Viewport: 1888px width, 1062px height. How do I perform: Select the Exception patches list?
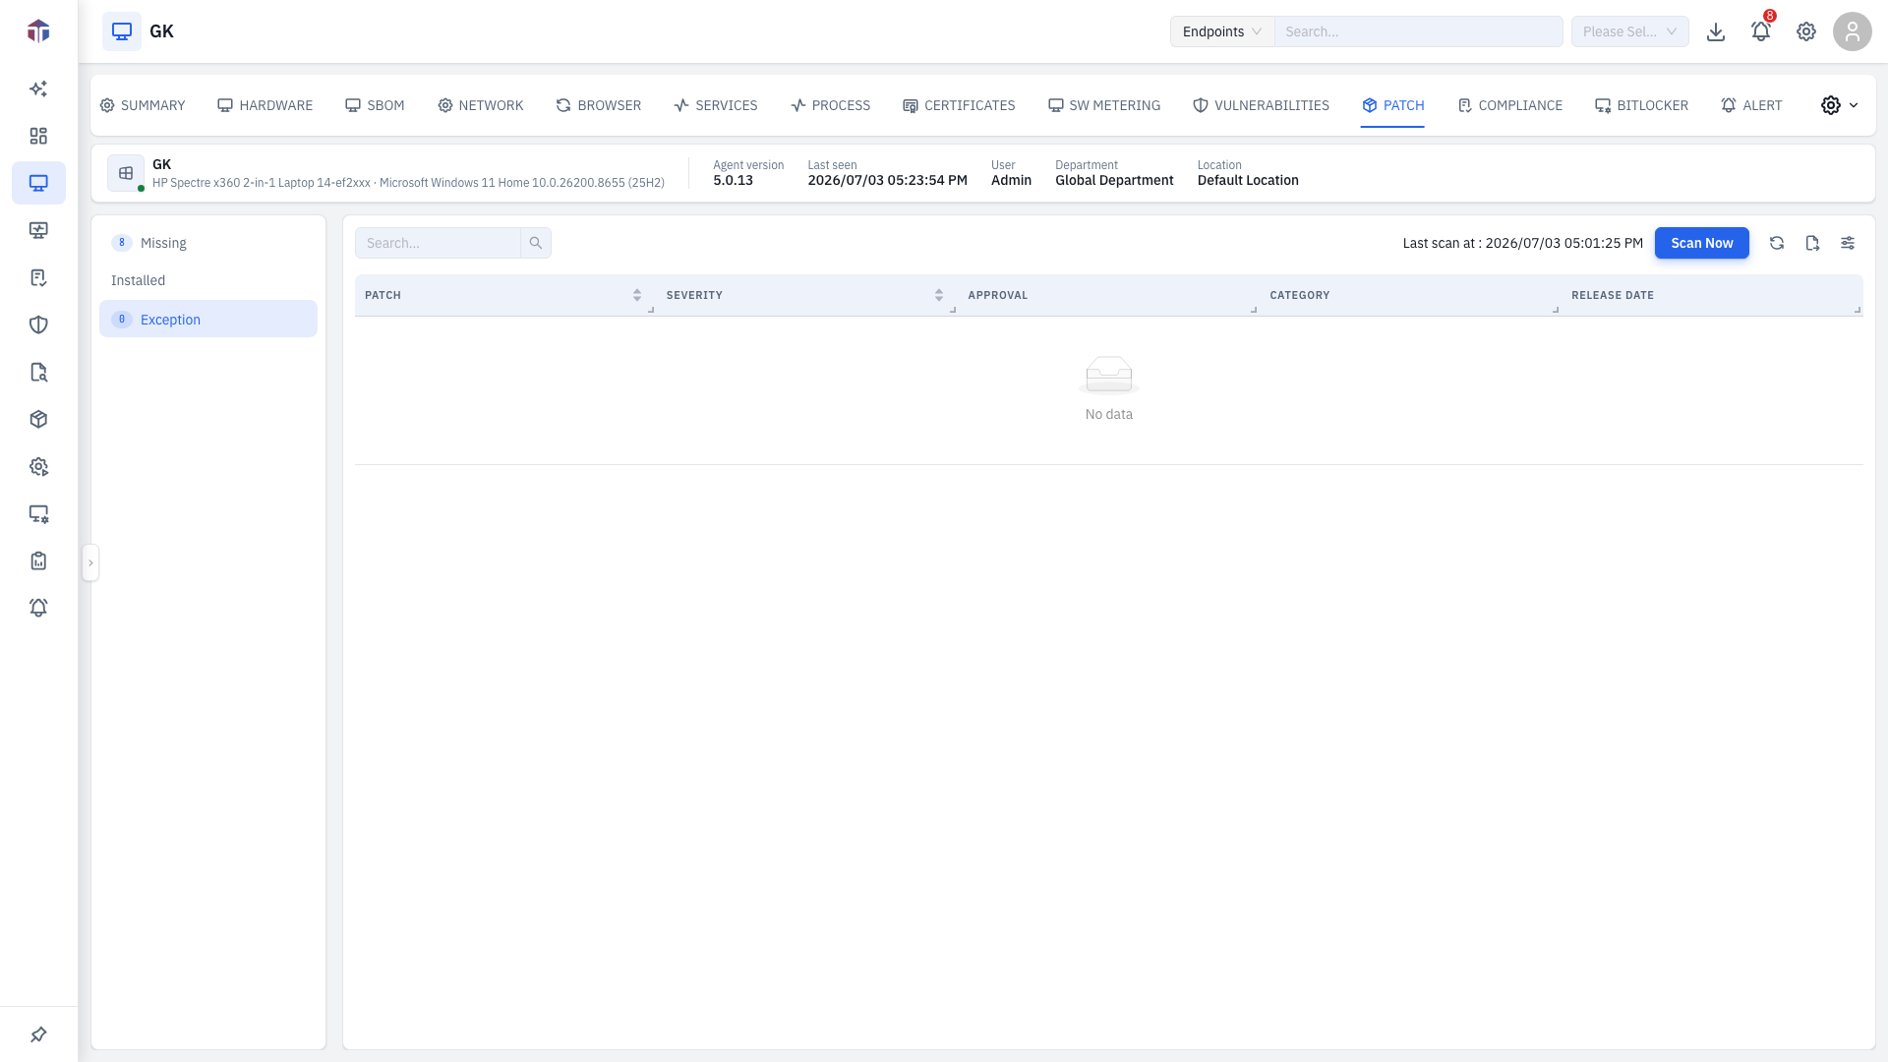[x=208, y=319]
